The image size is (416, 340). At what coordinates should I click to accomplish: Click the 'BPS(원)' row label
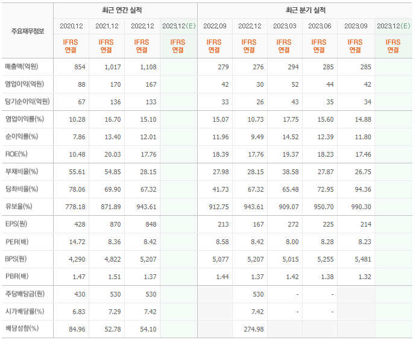[16, 259]
